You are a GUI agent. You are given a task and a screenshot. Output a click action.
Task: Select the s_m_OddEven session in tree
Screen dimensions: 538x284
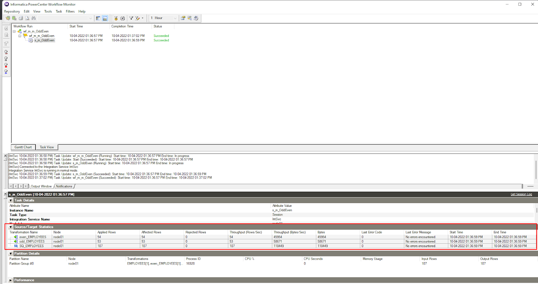[x=44, y=40]
